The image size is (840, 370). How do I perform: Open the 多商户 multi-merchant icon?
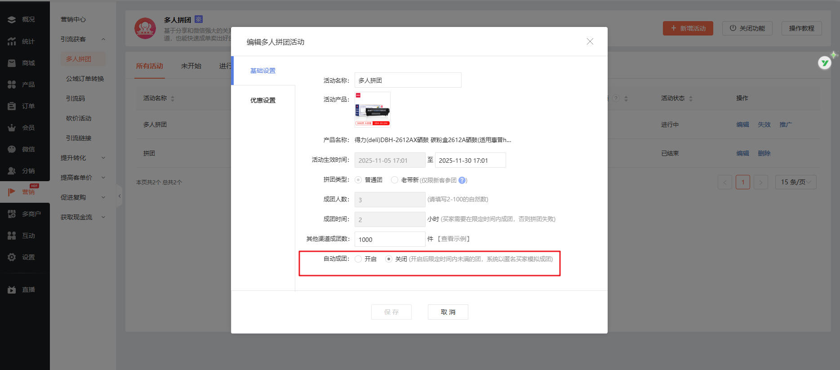tap(12, 214)
